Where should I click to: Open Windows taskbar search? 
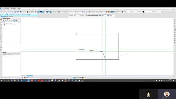[x=5, y=80]
